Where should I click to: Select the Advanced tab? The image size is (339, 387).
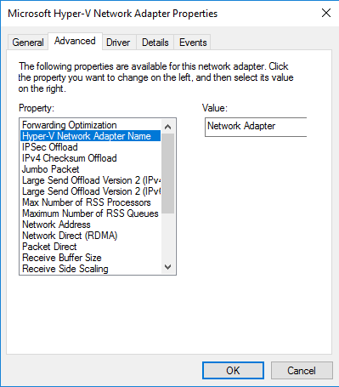click(x=75, y=41)
